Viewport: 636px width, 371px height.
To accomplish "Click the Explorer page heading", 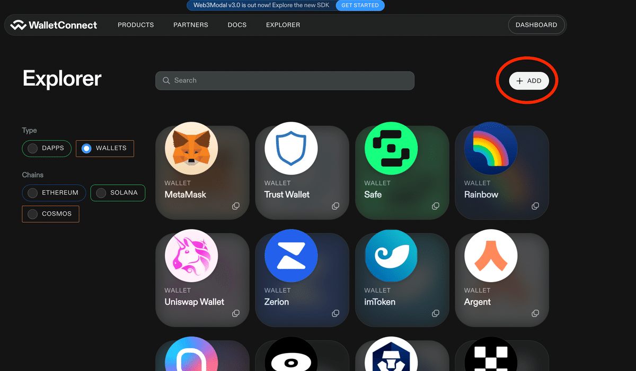I will (62, 79).
